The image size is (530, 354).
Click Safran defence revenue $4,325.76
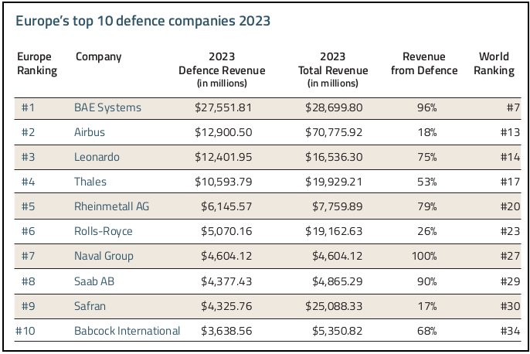(226, 306)
